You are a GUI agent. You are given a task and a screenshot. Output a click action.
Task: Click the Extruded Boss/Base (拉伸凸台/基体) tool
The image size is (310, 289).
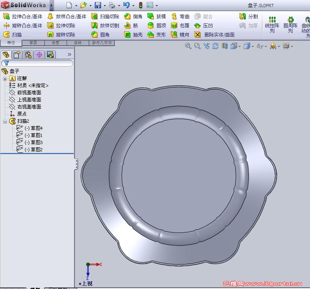(x=23, y=16)
